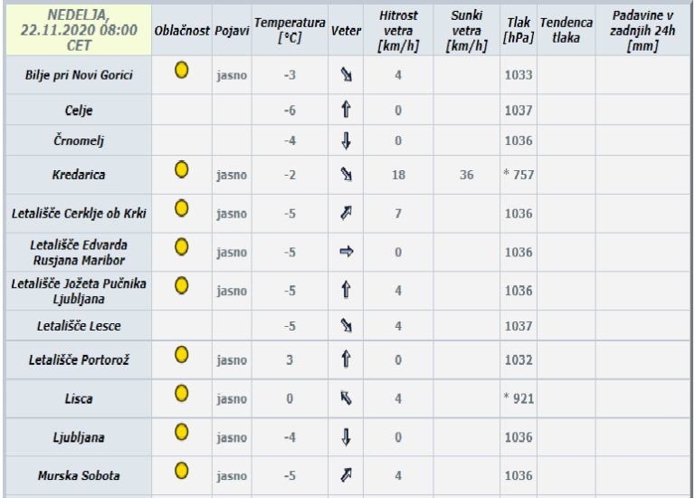This screenshot has width=695, height=498.
Task: Click the wind arrow in Murska Sobota row
Action: pyautogui.click(x=347, y=475)
